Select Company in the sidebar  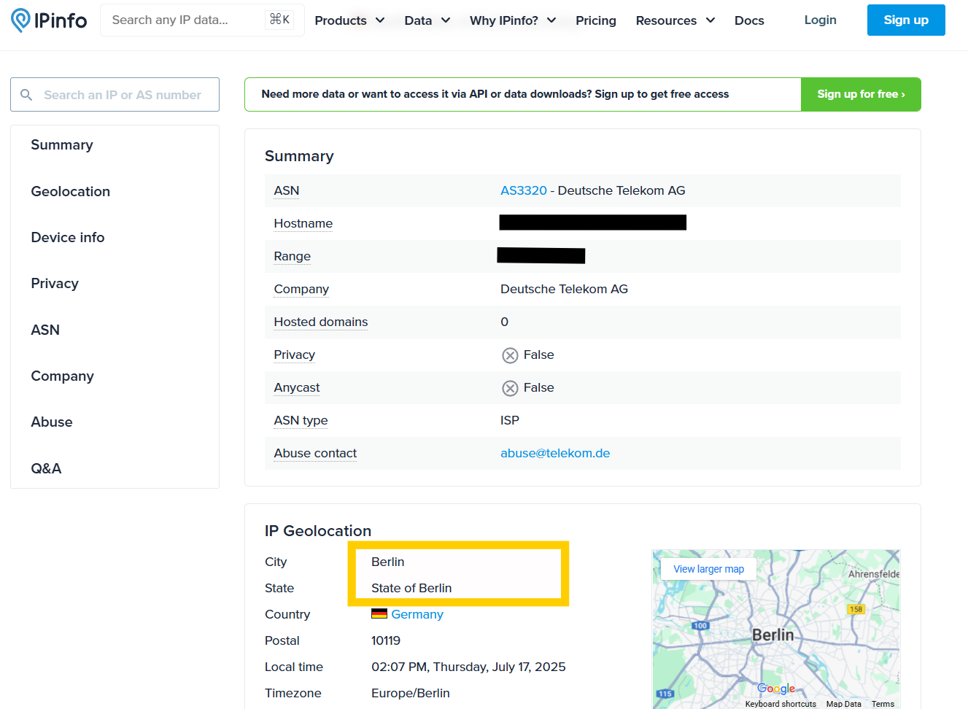click(63, 376)
